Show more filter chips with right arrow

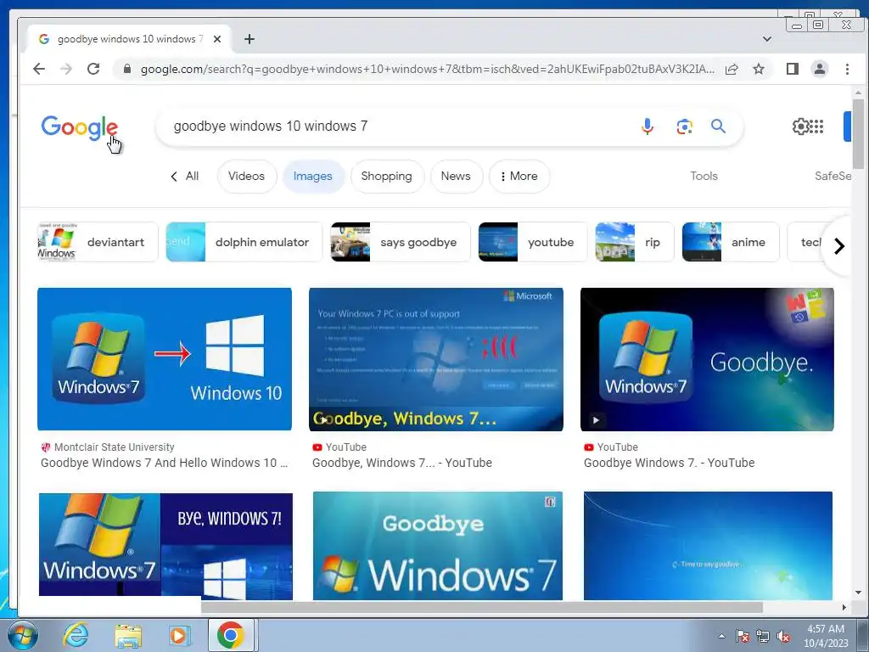click(x=839, y=246)
